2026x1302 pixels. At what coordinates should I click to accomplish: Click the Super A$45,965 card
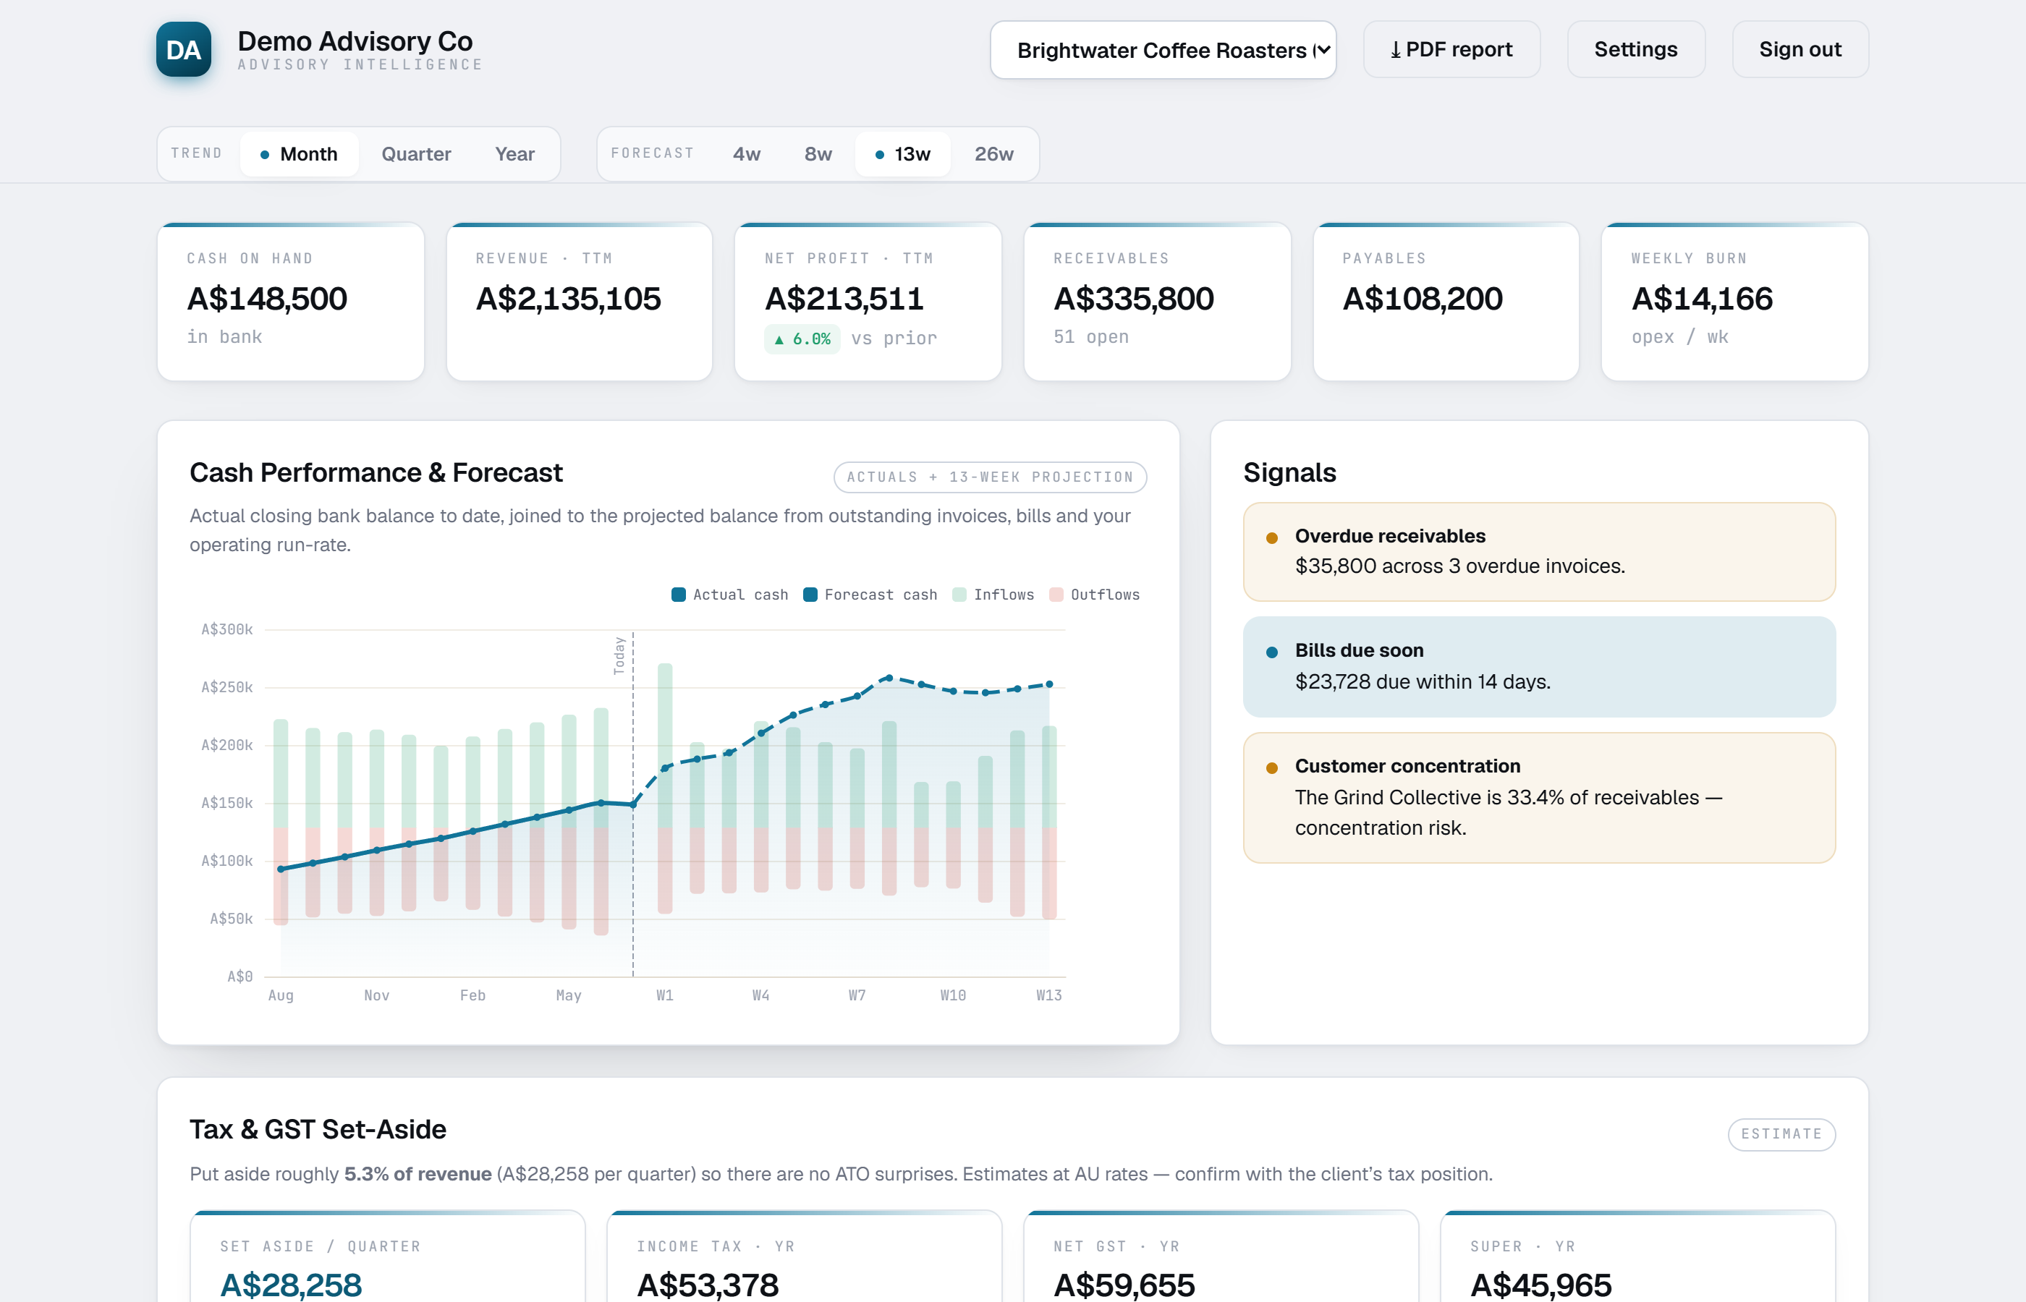(1638, 1256)
